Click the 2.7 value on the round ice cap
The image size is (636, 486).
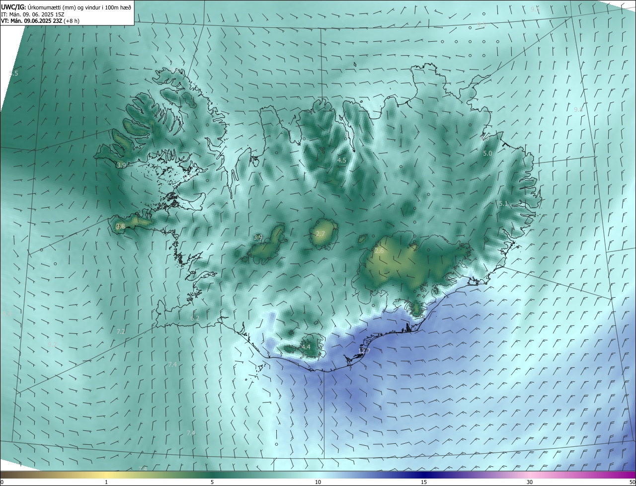point(320,234)
